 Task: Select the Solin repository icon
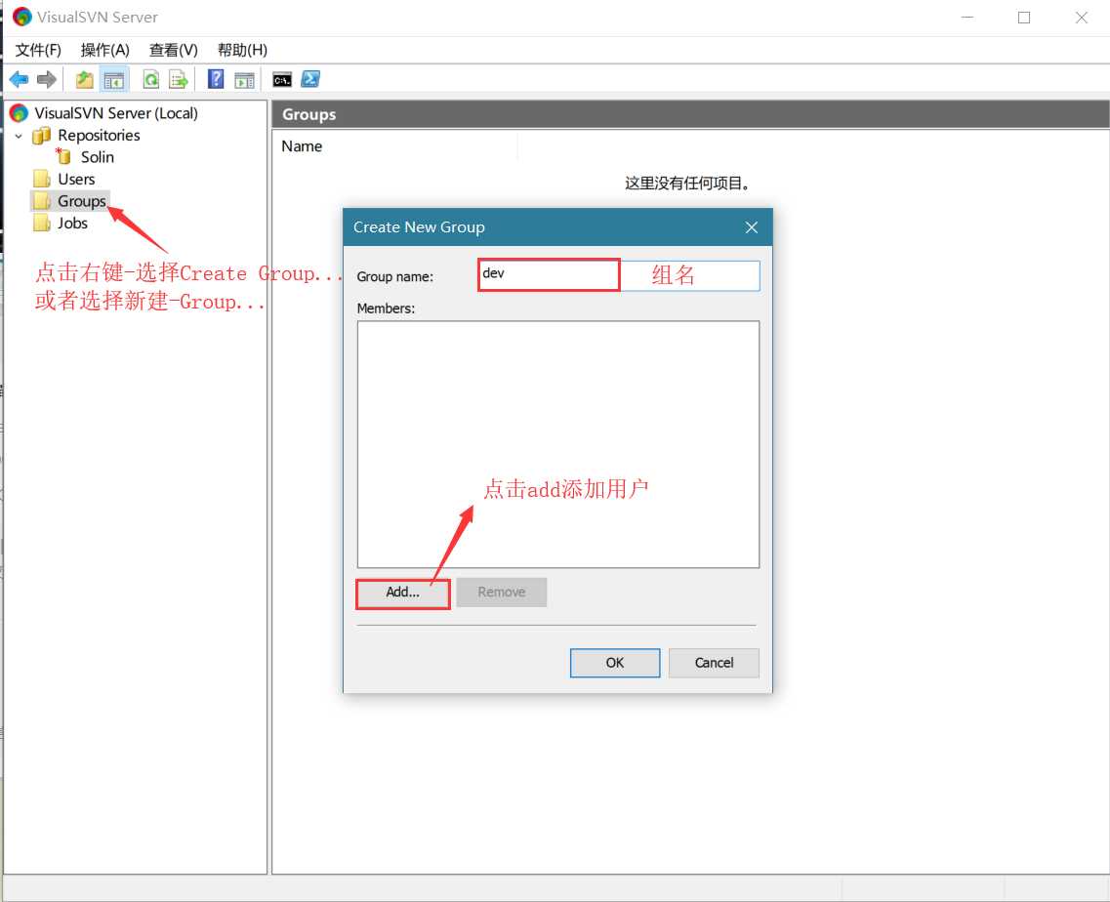[x=63, y=156]
